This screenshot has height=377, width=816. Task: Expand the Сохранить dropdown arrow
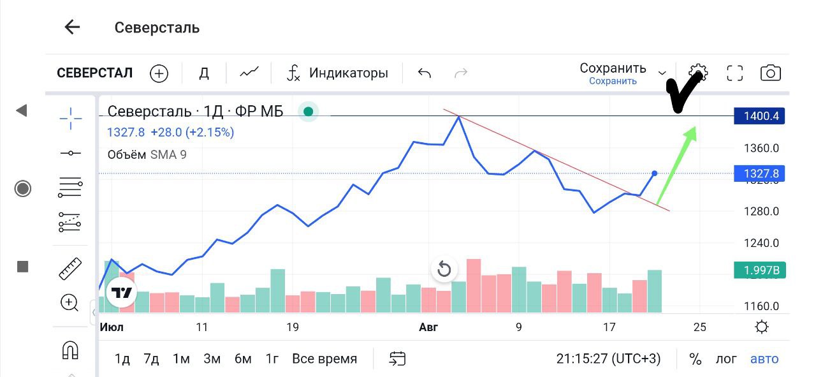coord(662,73)
